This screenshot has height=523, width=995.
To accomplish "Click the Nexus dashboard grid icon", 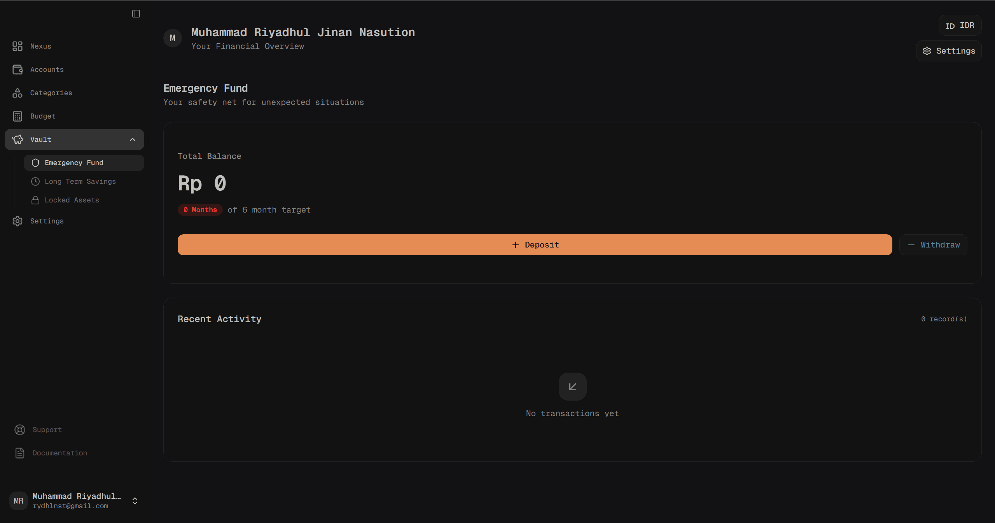I will pyautogui.click(x=17, y=46).
